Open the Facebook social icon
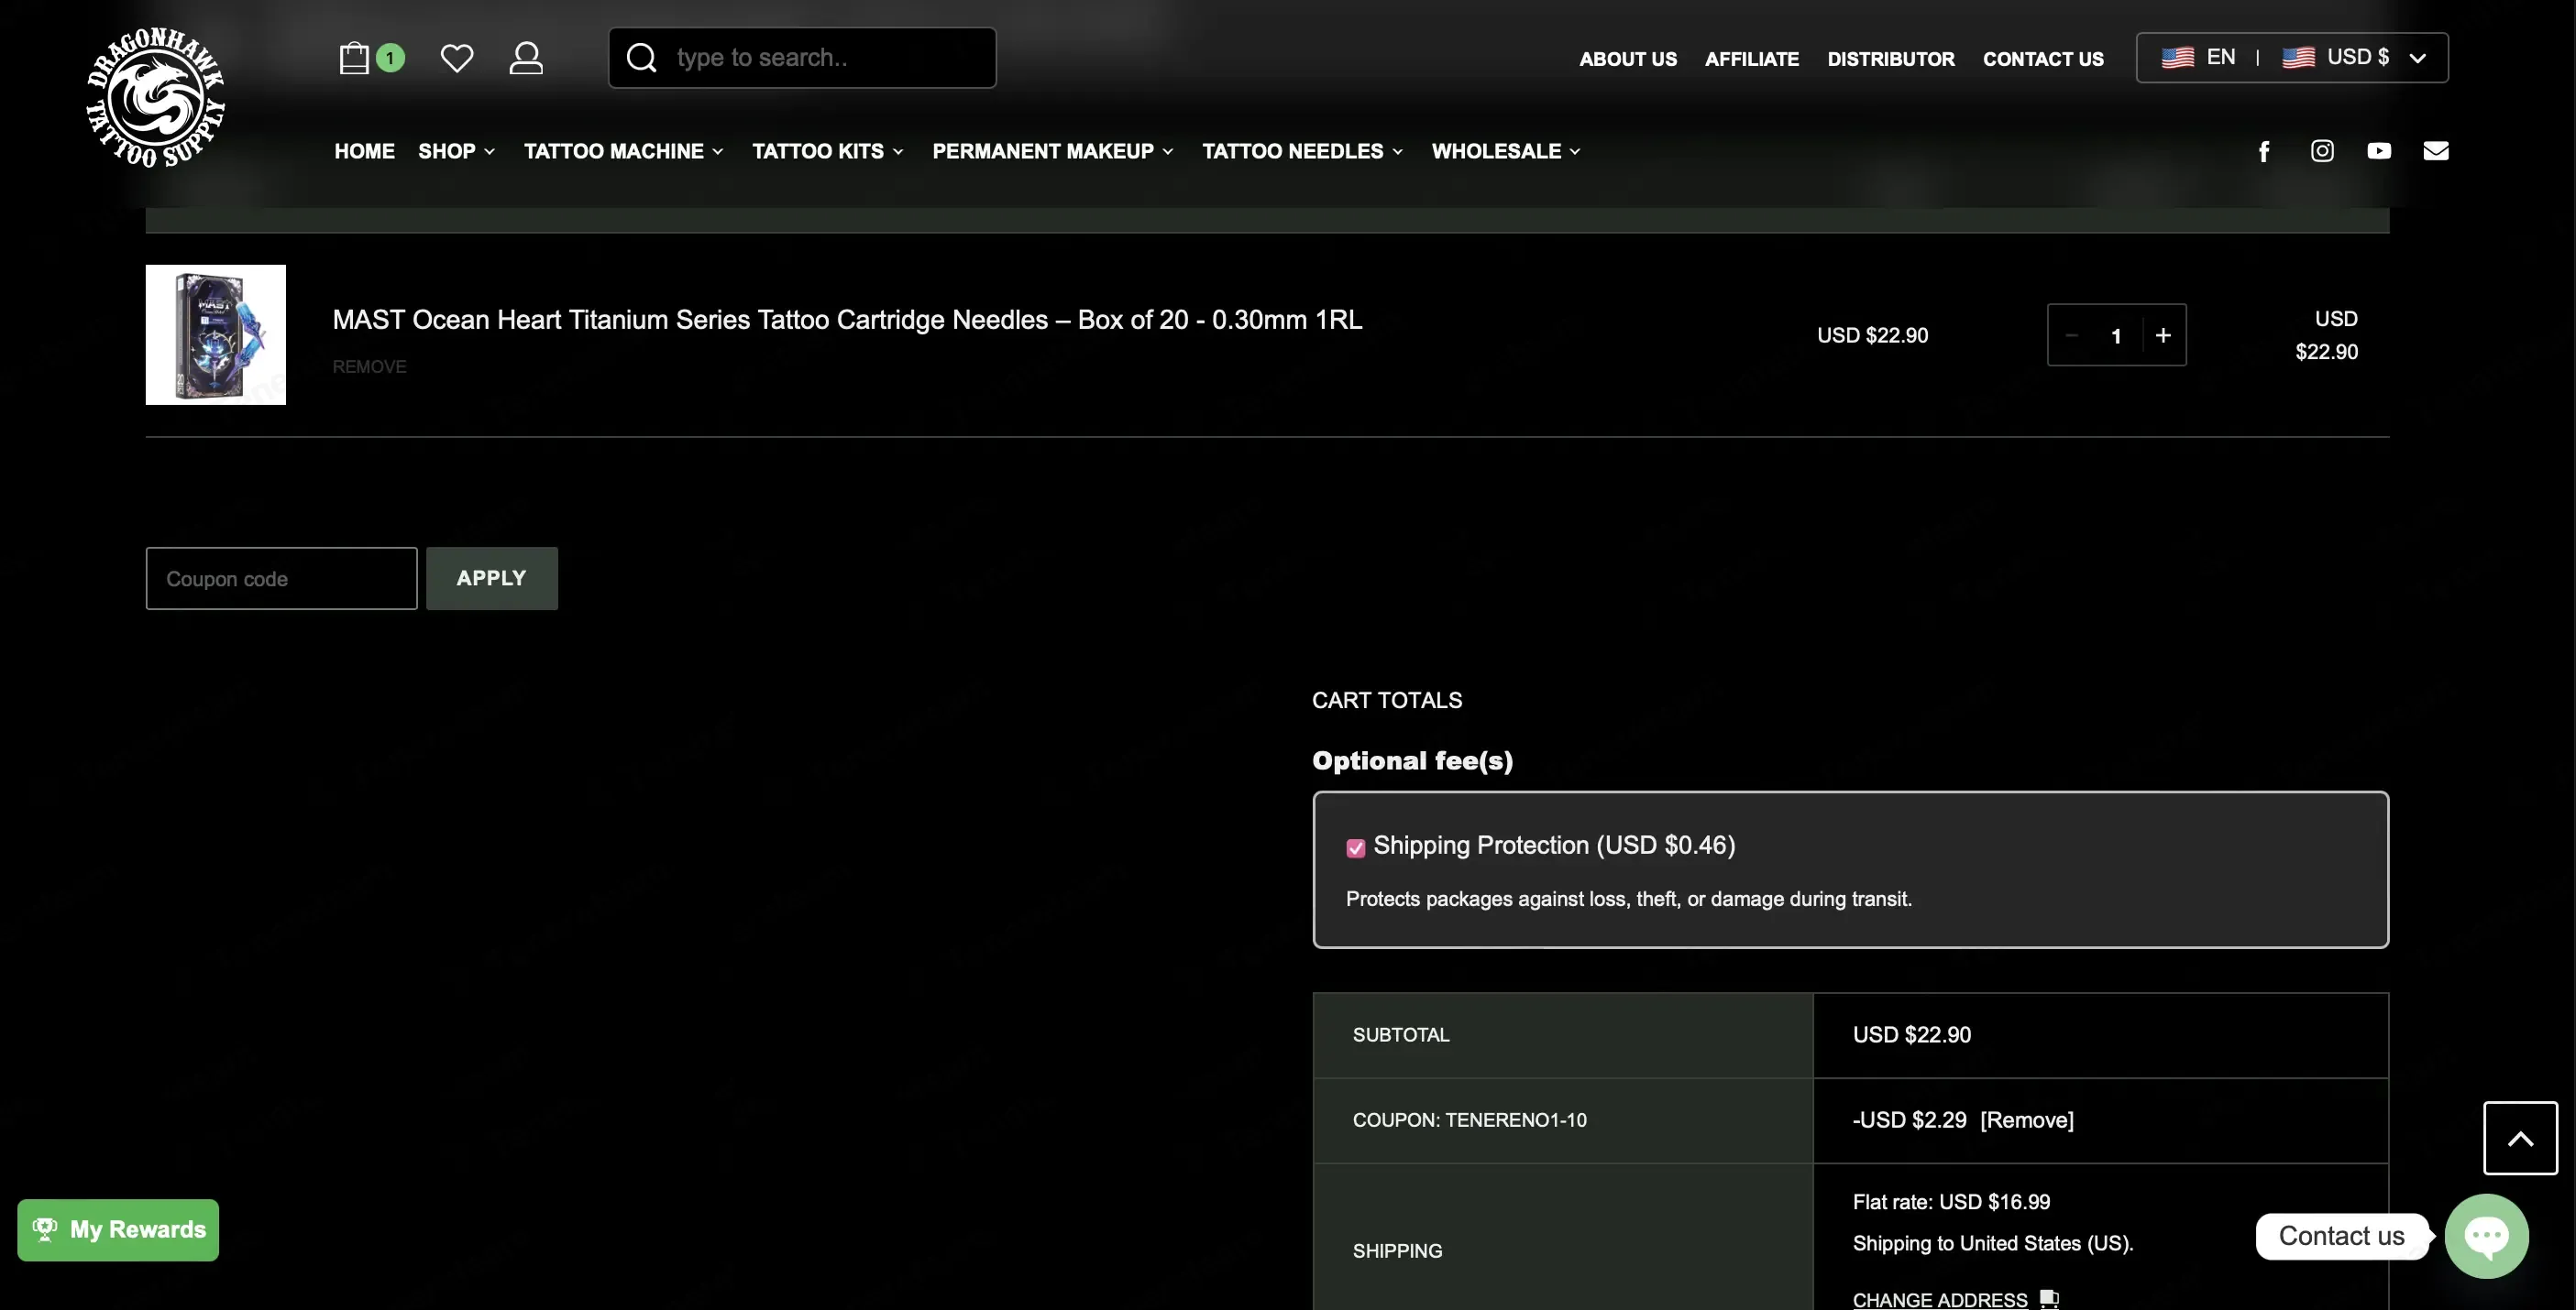This screenshot has width=2576, height=1310. 2264,151
